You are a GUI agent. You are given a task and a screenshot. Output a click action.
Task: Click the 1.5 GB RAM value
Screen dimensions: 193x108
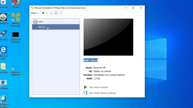tap(96, 79)
